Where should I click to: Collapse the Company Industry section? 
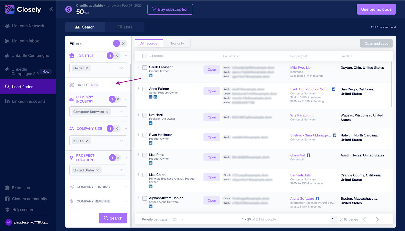click(x=126, y=99)
